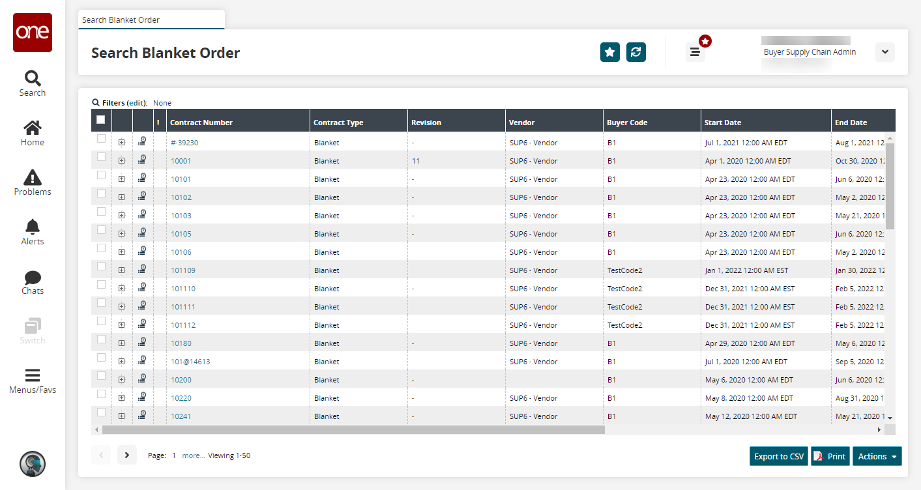
Task: Click the ONE logo icon
Action: pyautogui.click(x=33, y=33)
